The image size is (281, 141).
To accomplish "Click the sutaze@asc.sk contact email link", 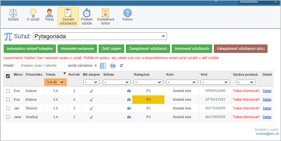I will [268, 134].
